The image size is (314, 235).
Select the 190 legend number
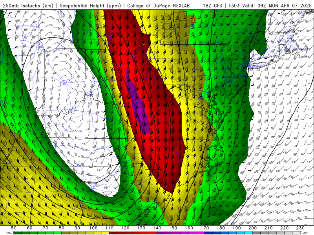click(x=237, y=228)
